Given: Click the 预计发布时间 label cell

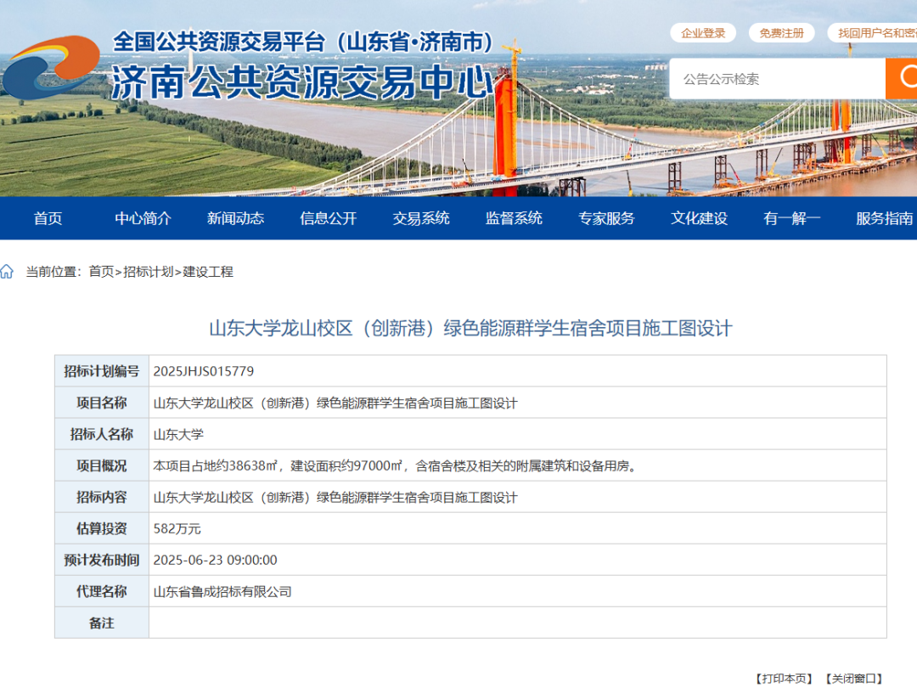Looking at the screenshot, I should [102, 560].
